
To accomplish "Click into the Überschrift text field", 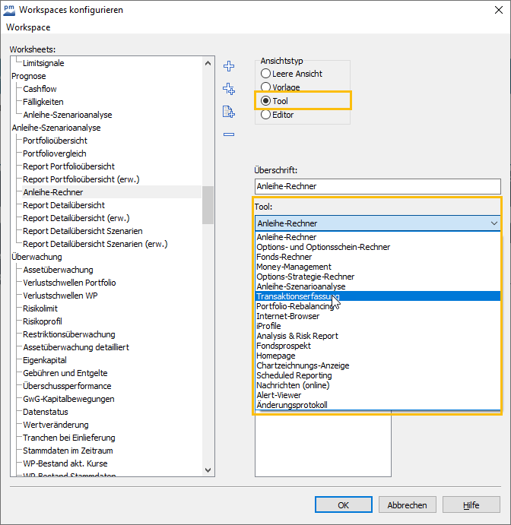I will [x=377, y=186].
